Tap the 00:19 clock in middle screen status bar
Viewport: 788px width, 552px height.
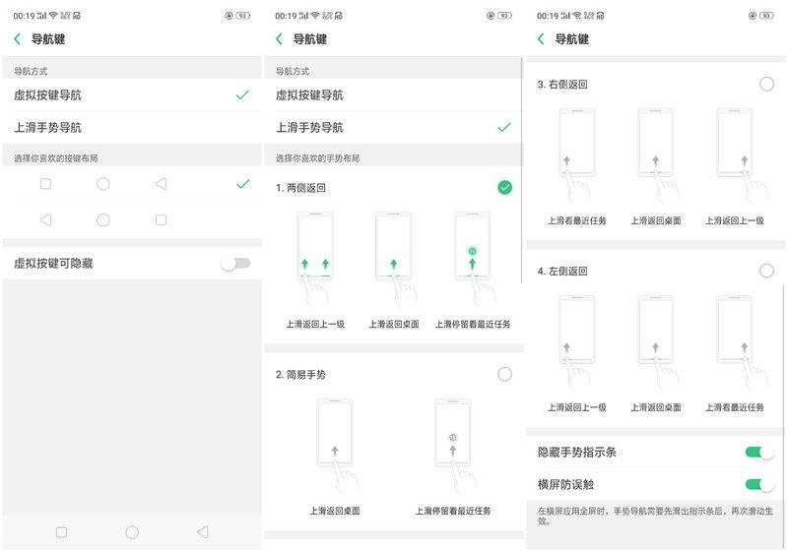point(286,16)
